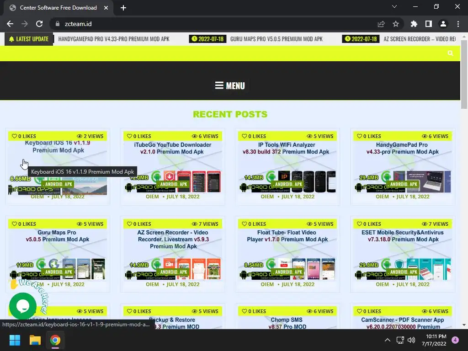Open iTubeGo YouTube Downloader post title
The image size is (468, 351).
tap(172, 149)
